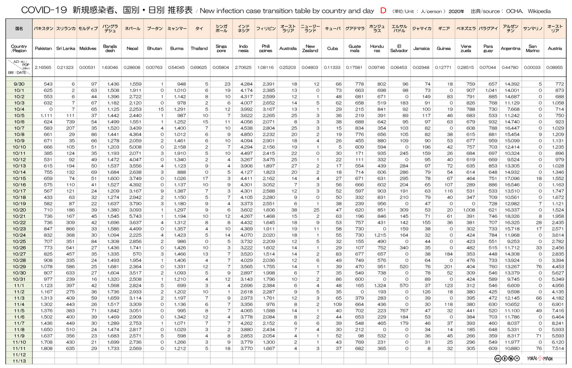
Task: Click Pakistan's 9/30 value 543
Action: coord(48,84)
